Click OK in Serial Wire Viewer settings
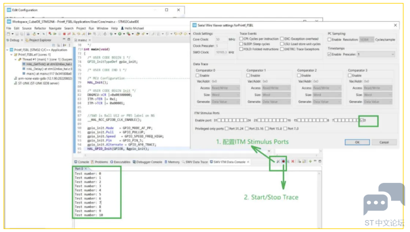This screenshot has height=232, width=410. tap(357, 142)
